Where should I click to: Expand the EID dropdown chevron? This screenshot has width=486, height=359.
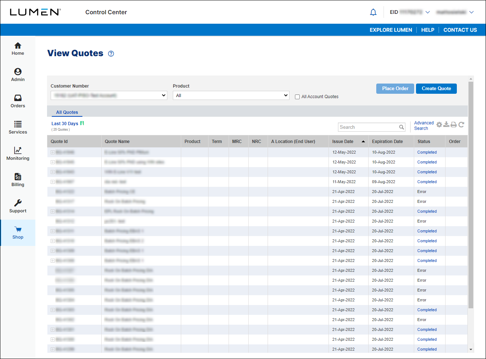[428, 12]
